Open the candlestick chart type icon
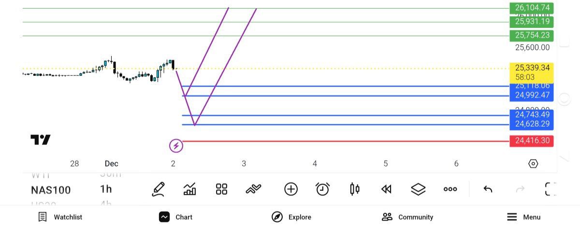Viewport: 580px width, 229px height. pyautogui.click(x=355, y=189)
